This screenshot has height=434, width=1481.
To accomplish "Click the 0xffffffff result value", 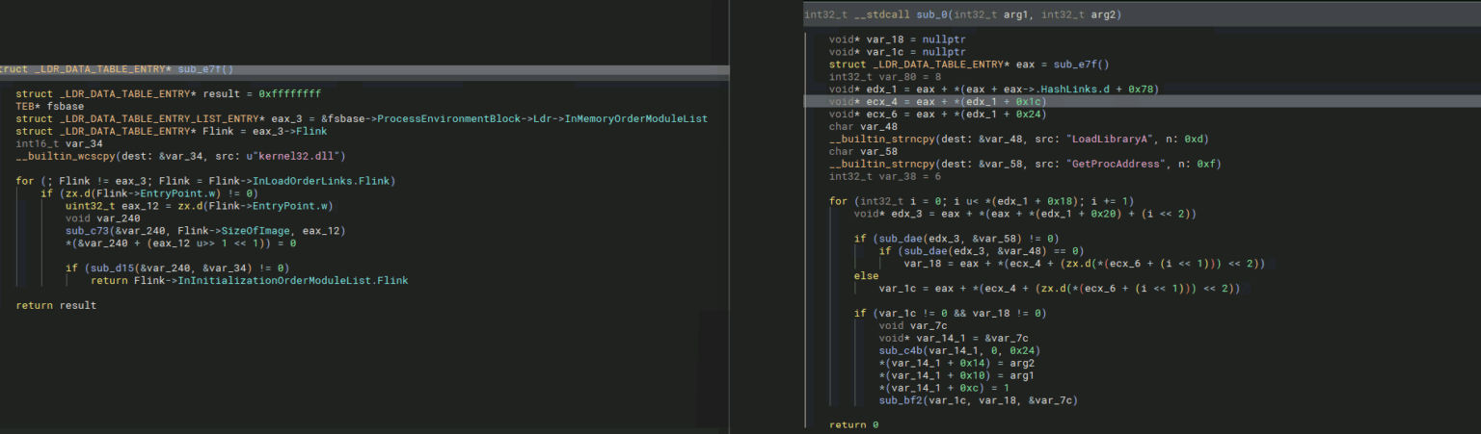I will pyautogui.click(x=289, y=94).
